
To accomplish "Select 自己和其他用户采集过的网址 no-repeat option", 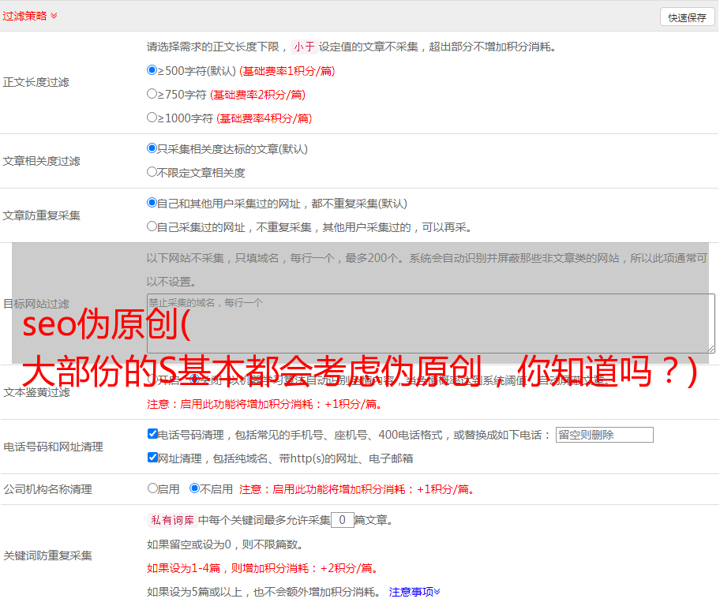I will point(152,203).
